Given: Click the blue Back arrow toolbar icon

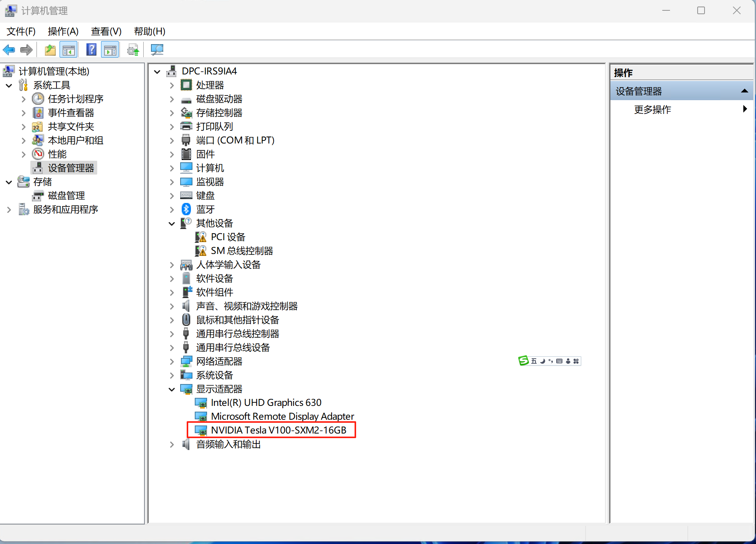Looking at the screenshot, I should click(9, 50).
